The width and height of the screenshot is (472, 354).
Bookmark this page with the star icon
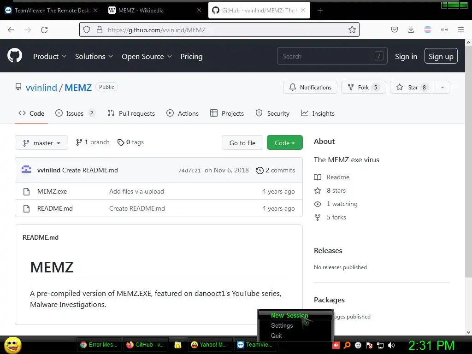tap(352, 29)
